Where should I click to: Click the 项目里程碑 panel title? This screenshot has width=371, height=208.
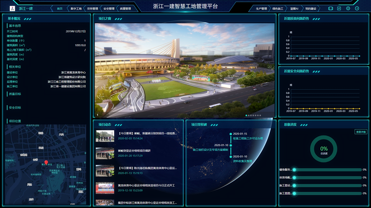coord(199,125)
